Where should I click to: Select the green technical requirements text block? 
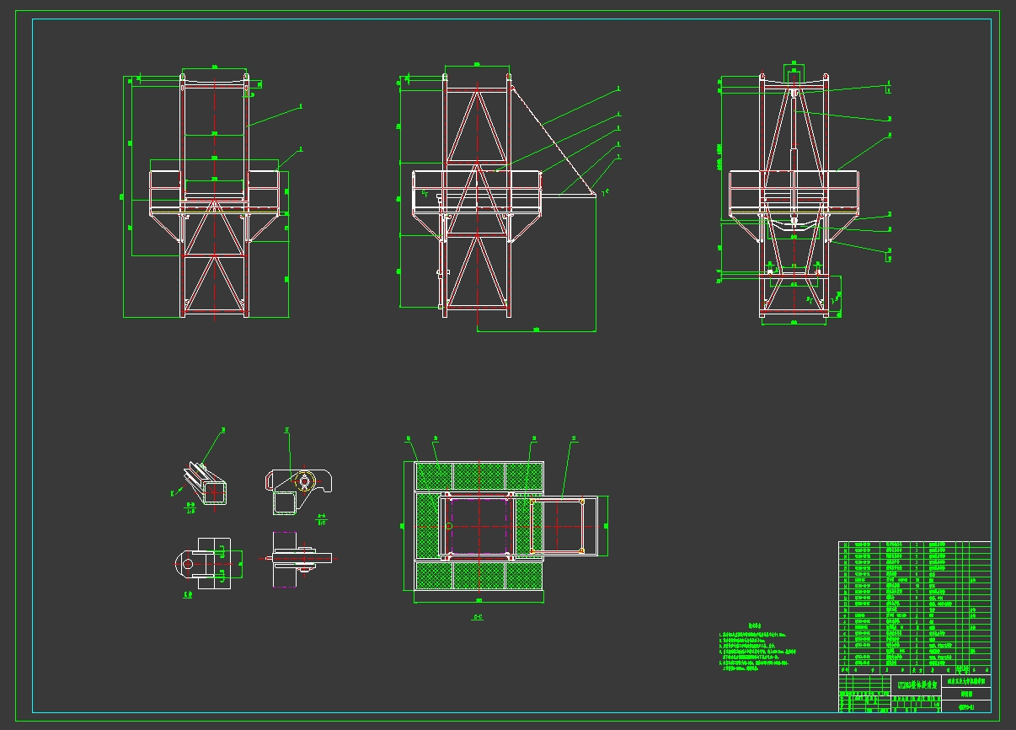(758, 651)
